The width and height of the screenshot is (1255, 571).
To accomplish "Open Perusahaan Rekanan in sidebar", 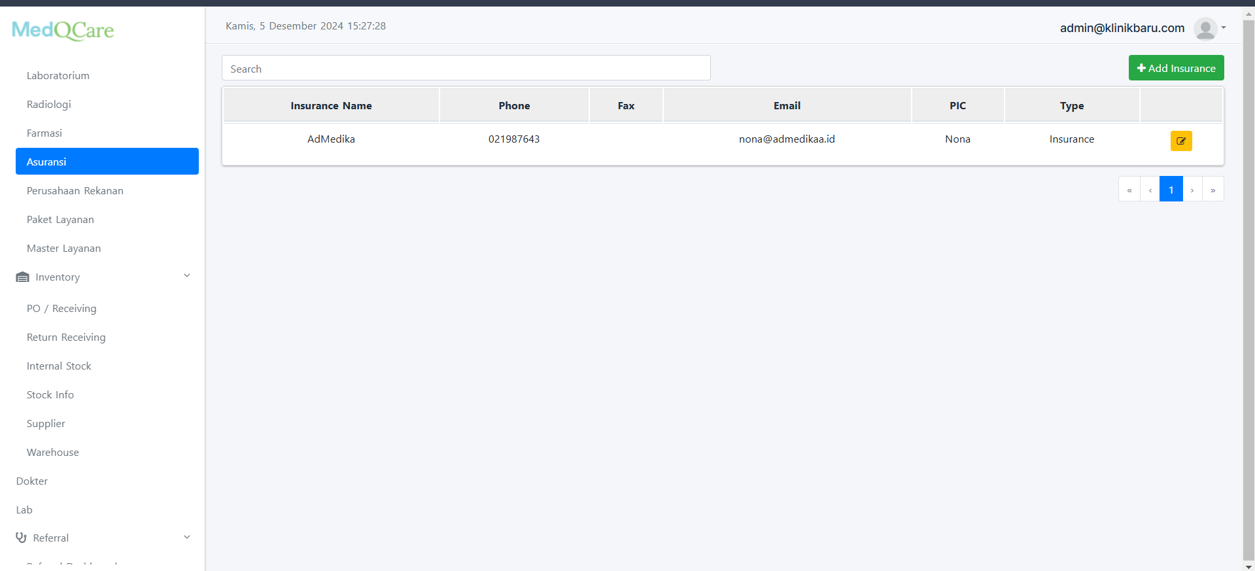I will (x=75, y=191).
